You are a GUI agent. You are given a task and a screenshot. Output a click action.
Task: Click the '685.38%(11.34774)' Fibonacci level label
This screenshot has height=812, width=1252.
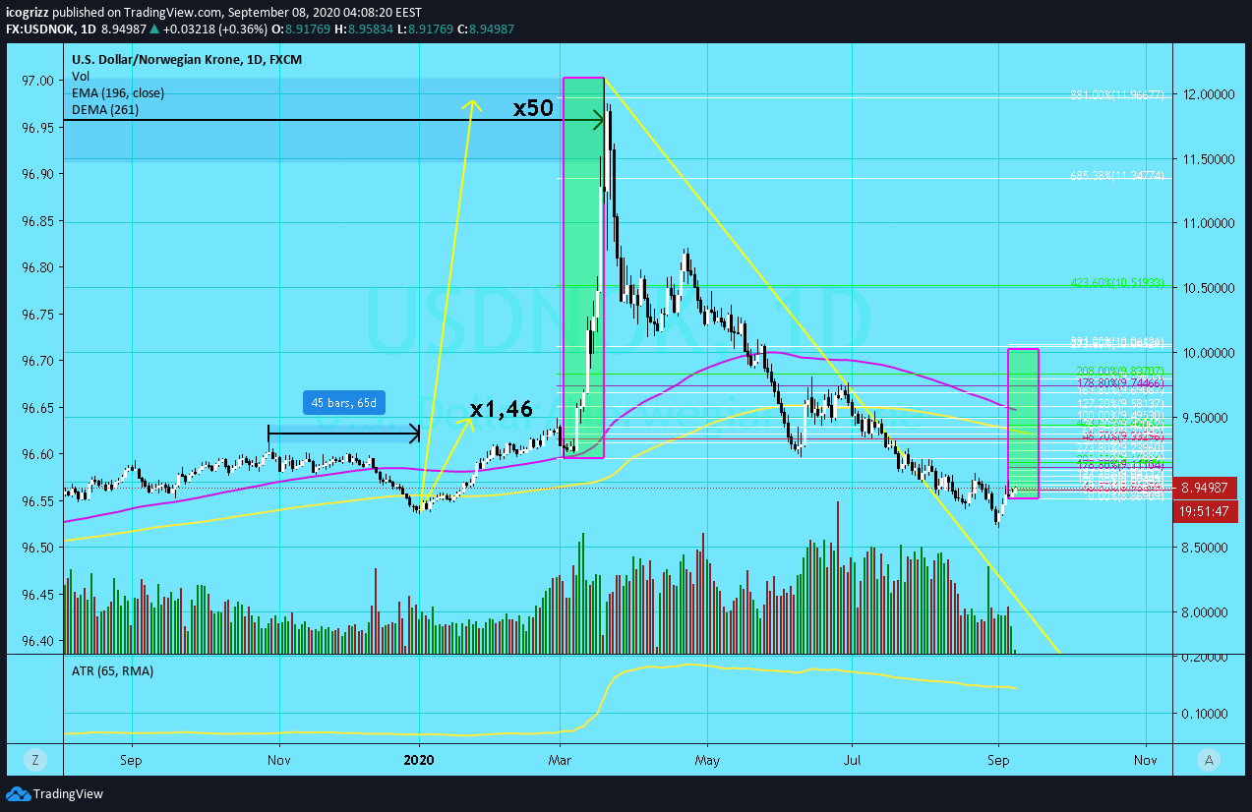1117,177
